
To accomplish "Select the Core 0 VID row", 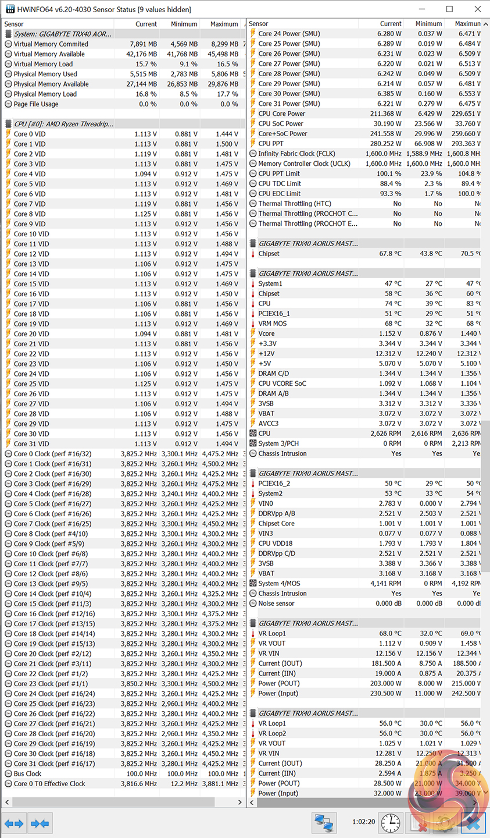I will pyautogui.click(x=123, y=134).
